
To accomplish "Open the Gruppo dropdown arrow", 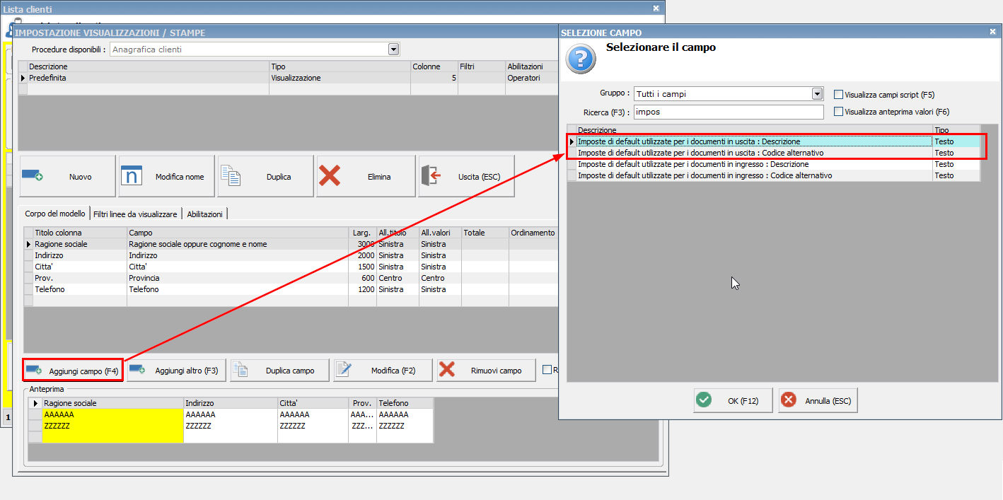I will [818, 93].
